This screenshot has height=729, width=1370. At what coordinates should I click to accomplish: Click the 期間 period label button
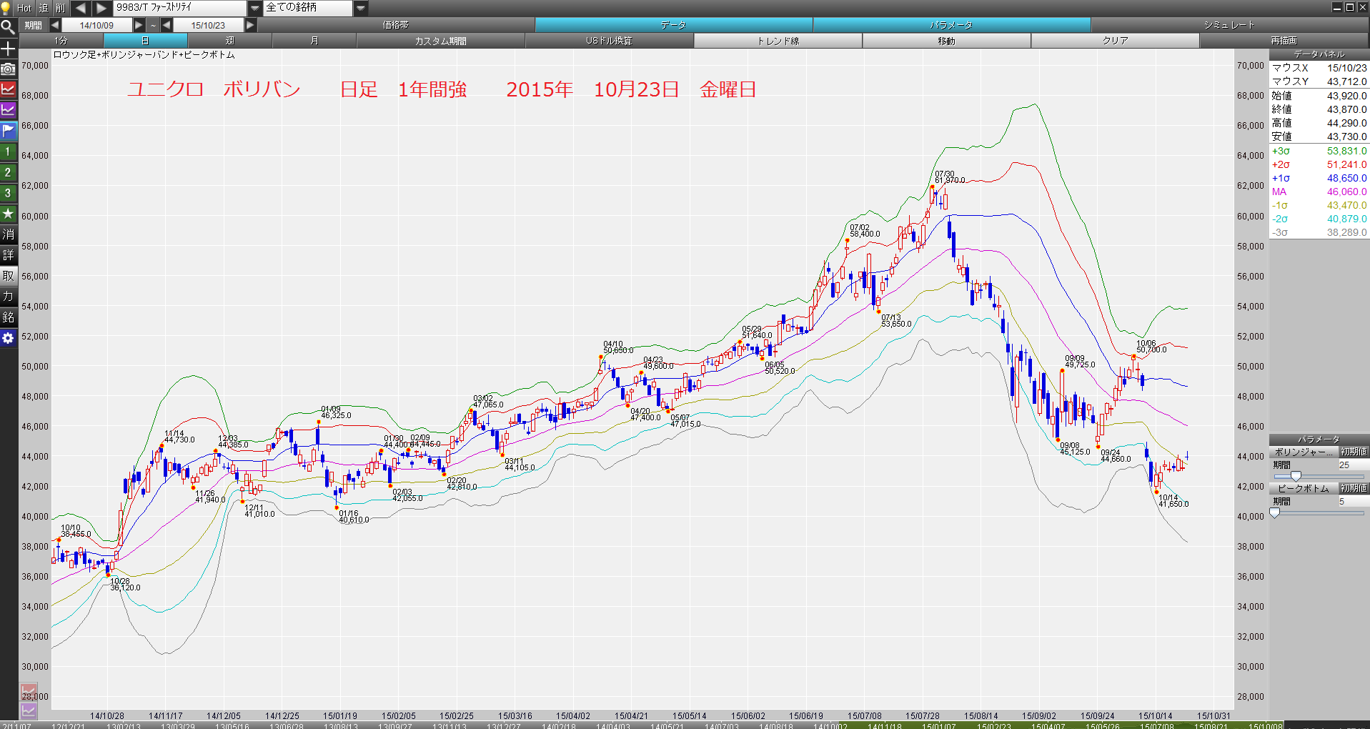coord(33,25)
